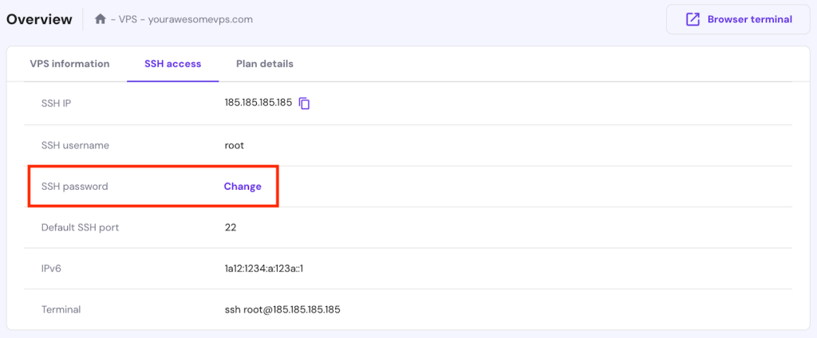Image resolution: width=817 pixels, height=338 pixels.
Task: Click the ssh root@185.185.185.185 terminal command
Action: [282, 309]
